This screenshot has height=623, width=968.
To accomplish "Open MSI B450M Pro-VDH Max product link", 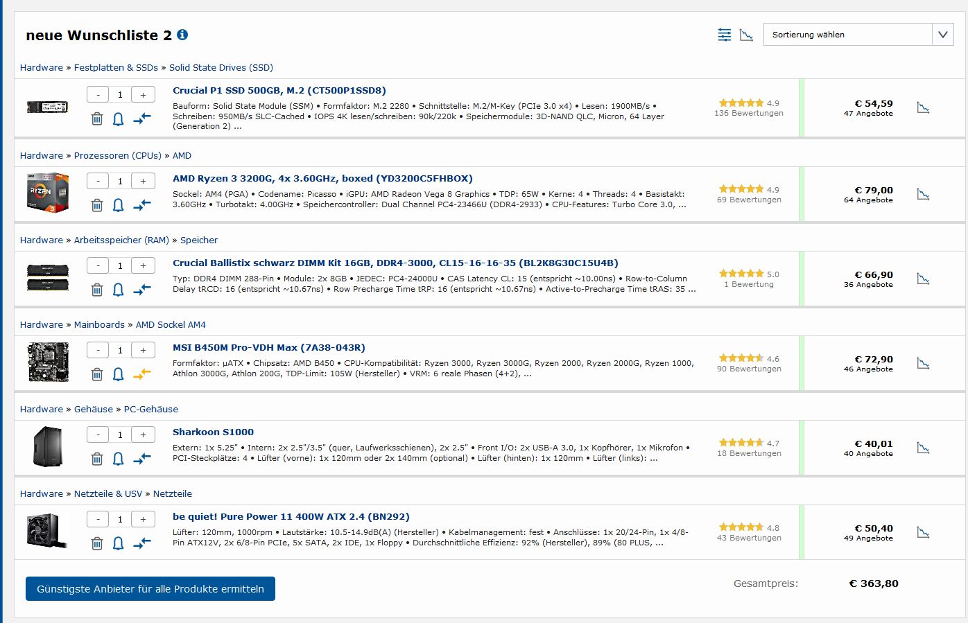I will pos(268,348).
